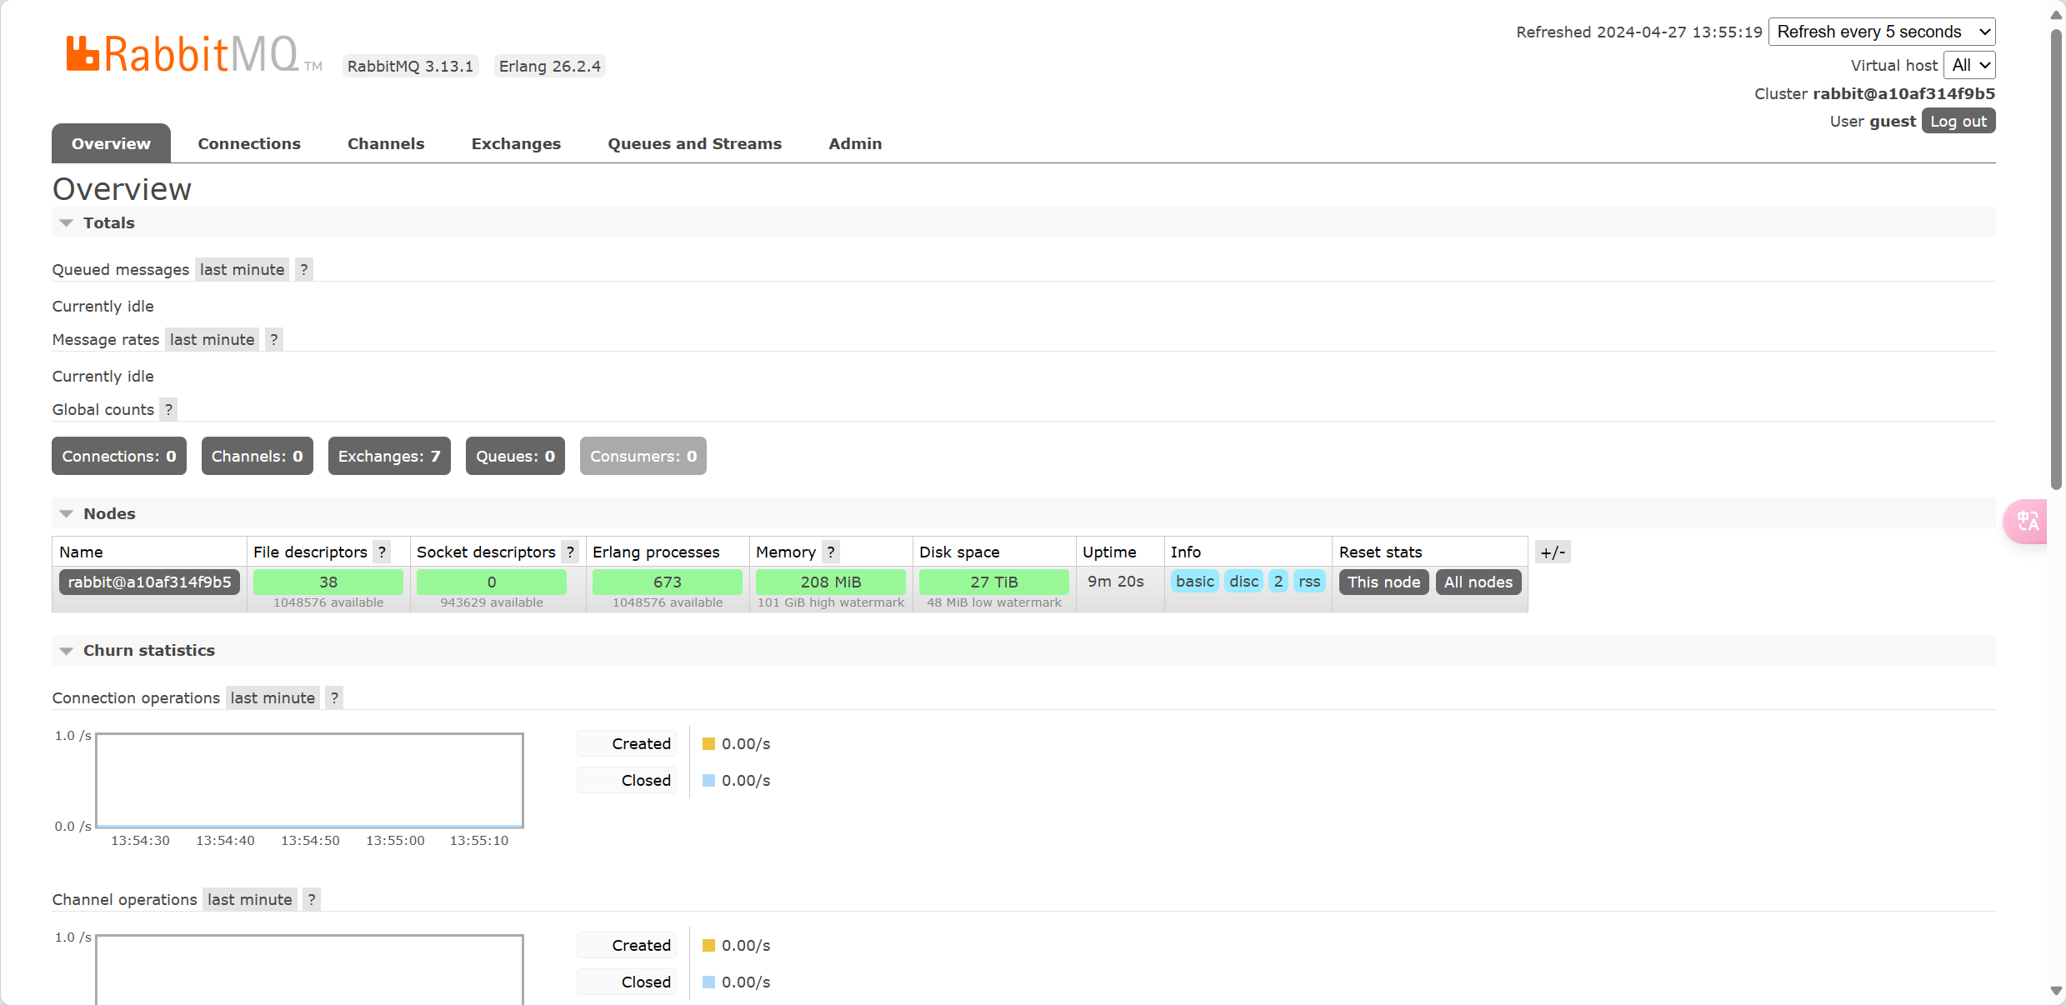The width and height of the screenshot is (2066, 1005).
Task: Click File descriptors help icon
Action: pos(382,552)
